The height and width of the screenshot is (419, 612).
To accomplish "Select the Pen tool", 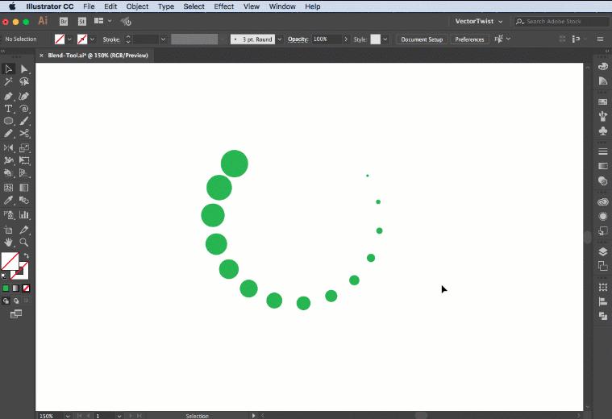I will coord(8,96).
